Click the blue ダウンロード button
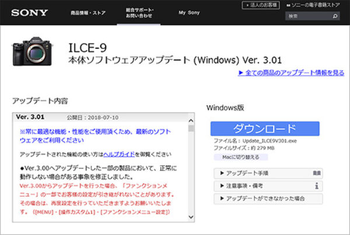Image resolution: width=350 pixels, height=235 pixels. [x=265, y=129]
